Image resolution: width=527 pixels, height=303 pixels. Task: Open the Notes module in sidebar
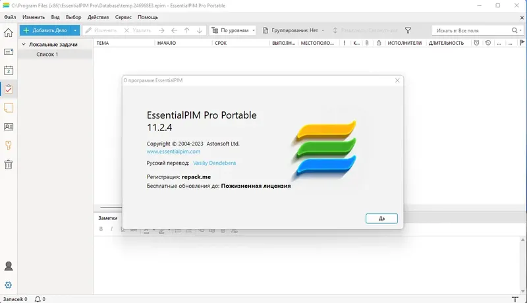(x=9, y=108)
